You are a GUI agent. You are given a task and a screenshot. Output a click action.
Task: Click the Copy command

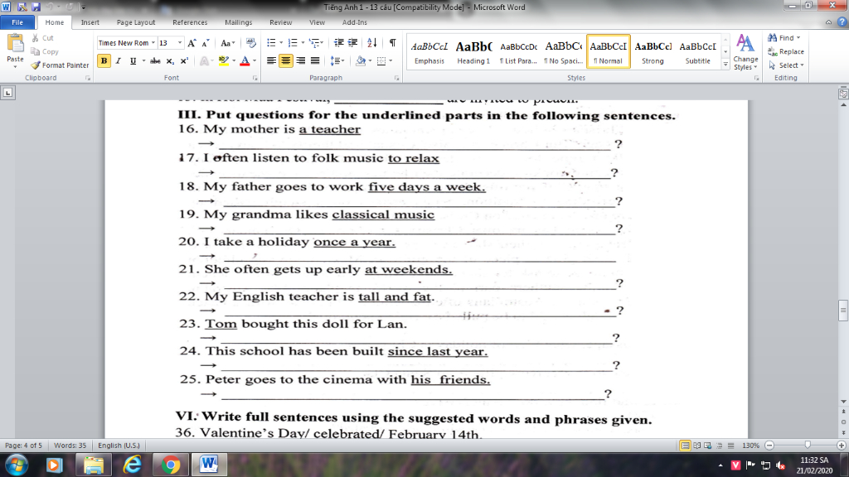coord(45,51)
